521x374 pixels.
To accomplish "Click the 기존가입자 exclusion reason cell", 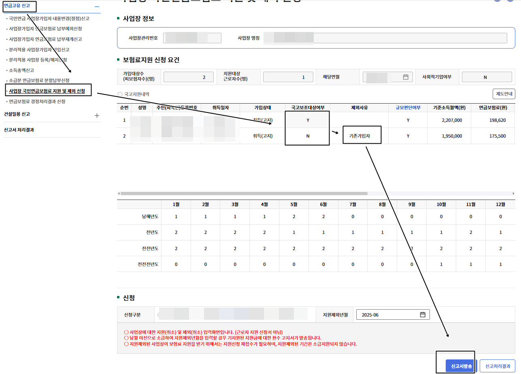I will point(359,136).
